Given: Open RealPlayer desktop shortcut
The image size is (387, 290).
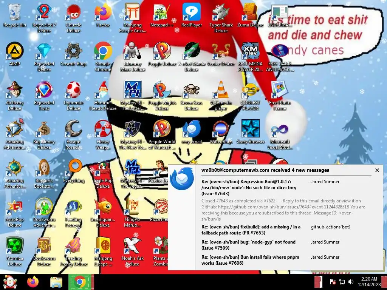Looking at the screenshot, I should coord(192,15).
